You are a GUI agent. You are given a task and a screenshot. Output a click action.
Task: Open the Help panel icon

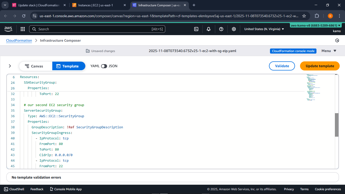pyautogui.click(x=221, y=29)
